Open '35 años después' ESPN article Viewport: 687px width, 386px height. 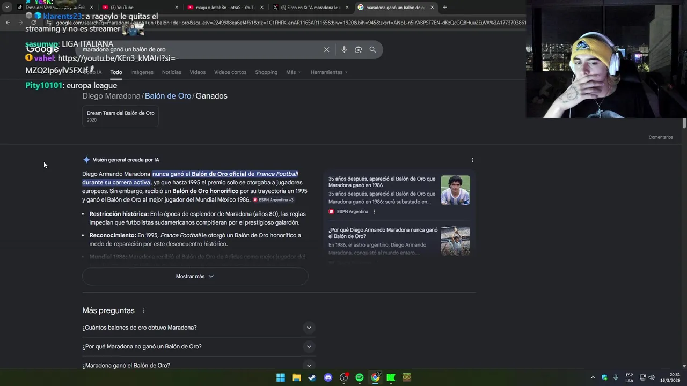(382, 182)
